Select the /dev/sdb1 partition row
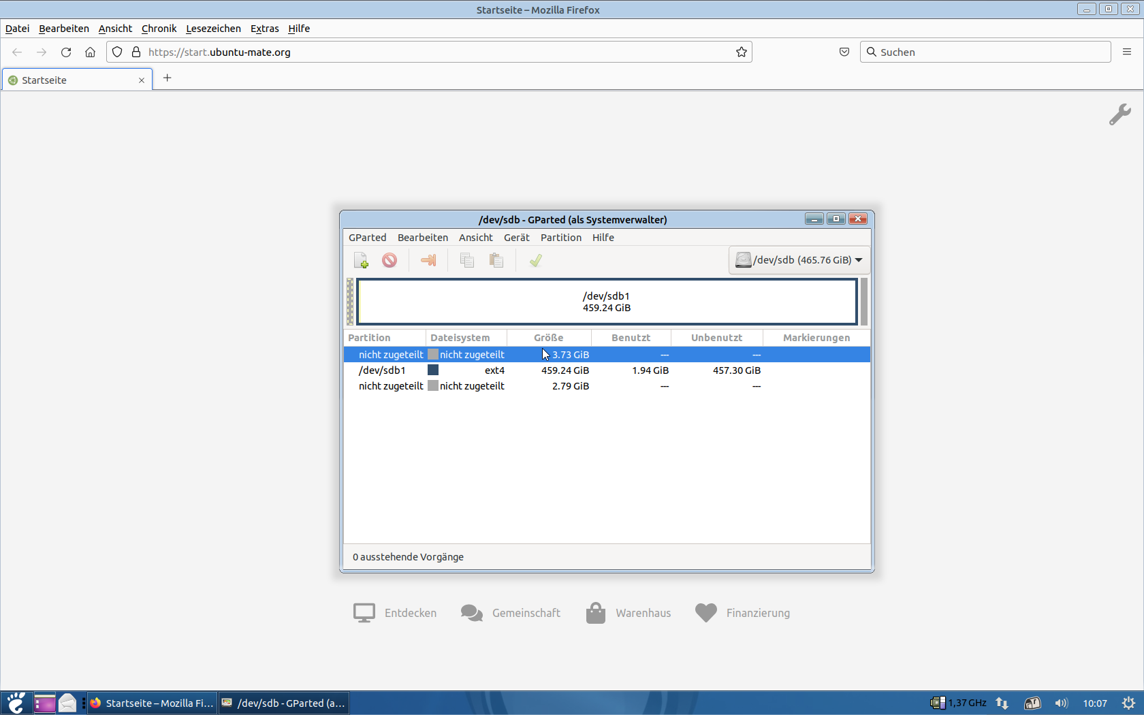Screen dimensions: 1144x715 tap(607, 370)
